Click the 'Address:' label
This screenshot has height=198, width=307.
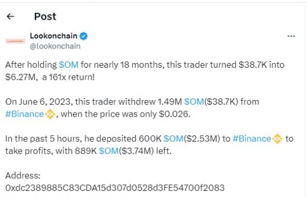[x=23, y=176]
